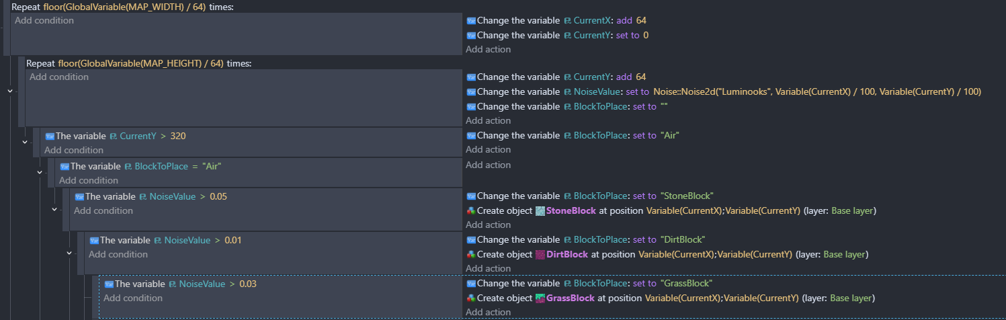This screenshot has width=1006, height=320.
Task: Collapse sub-events chevron beside NoiseValue > 0.01 condition
Action: pos(69,253)
